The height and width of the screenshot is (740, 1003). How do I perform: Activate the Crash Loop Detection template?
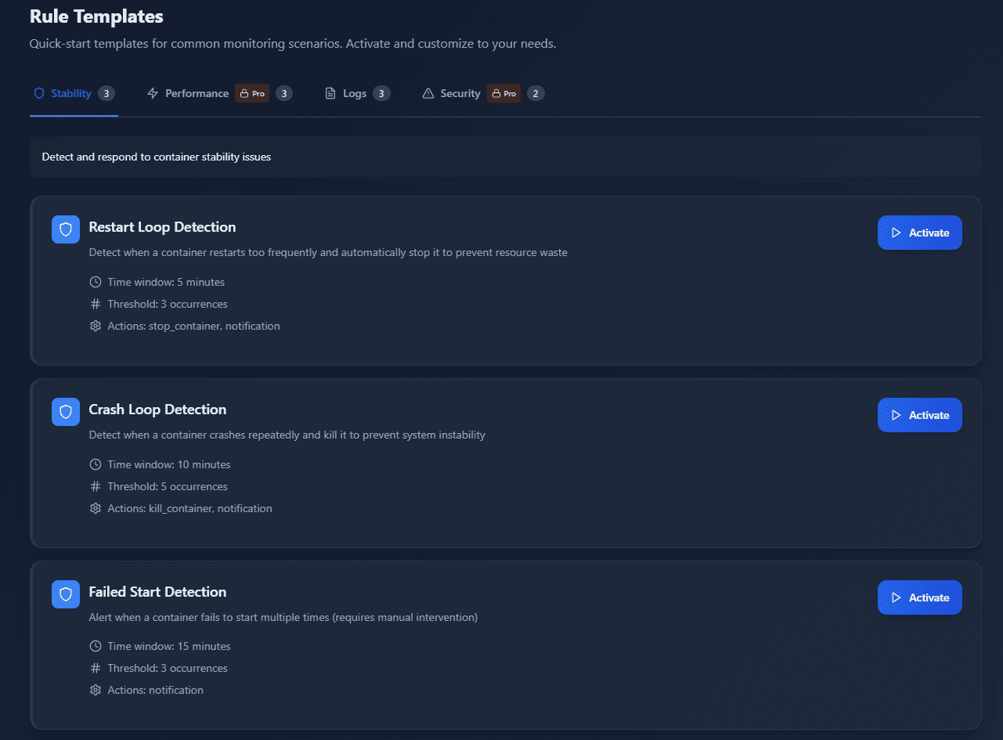919,414
